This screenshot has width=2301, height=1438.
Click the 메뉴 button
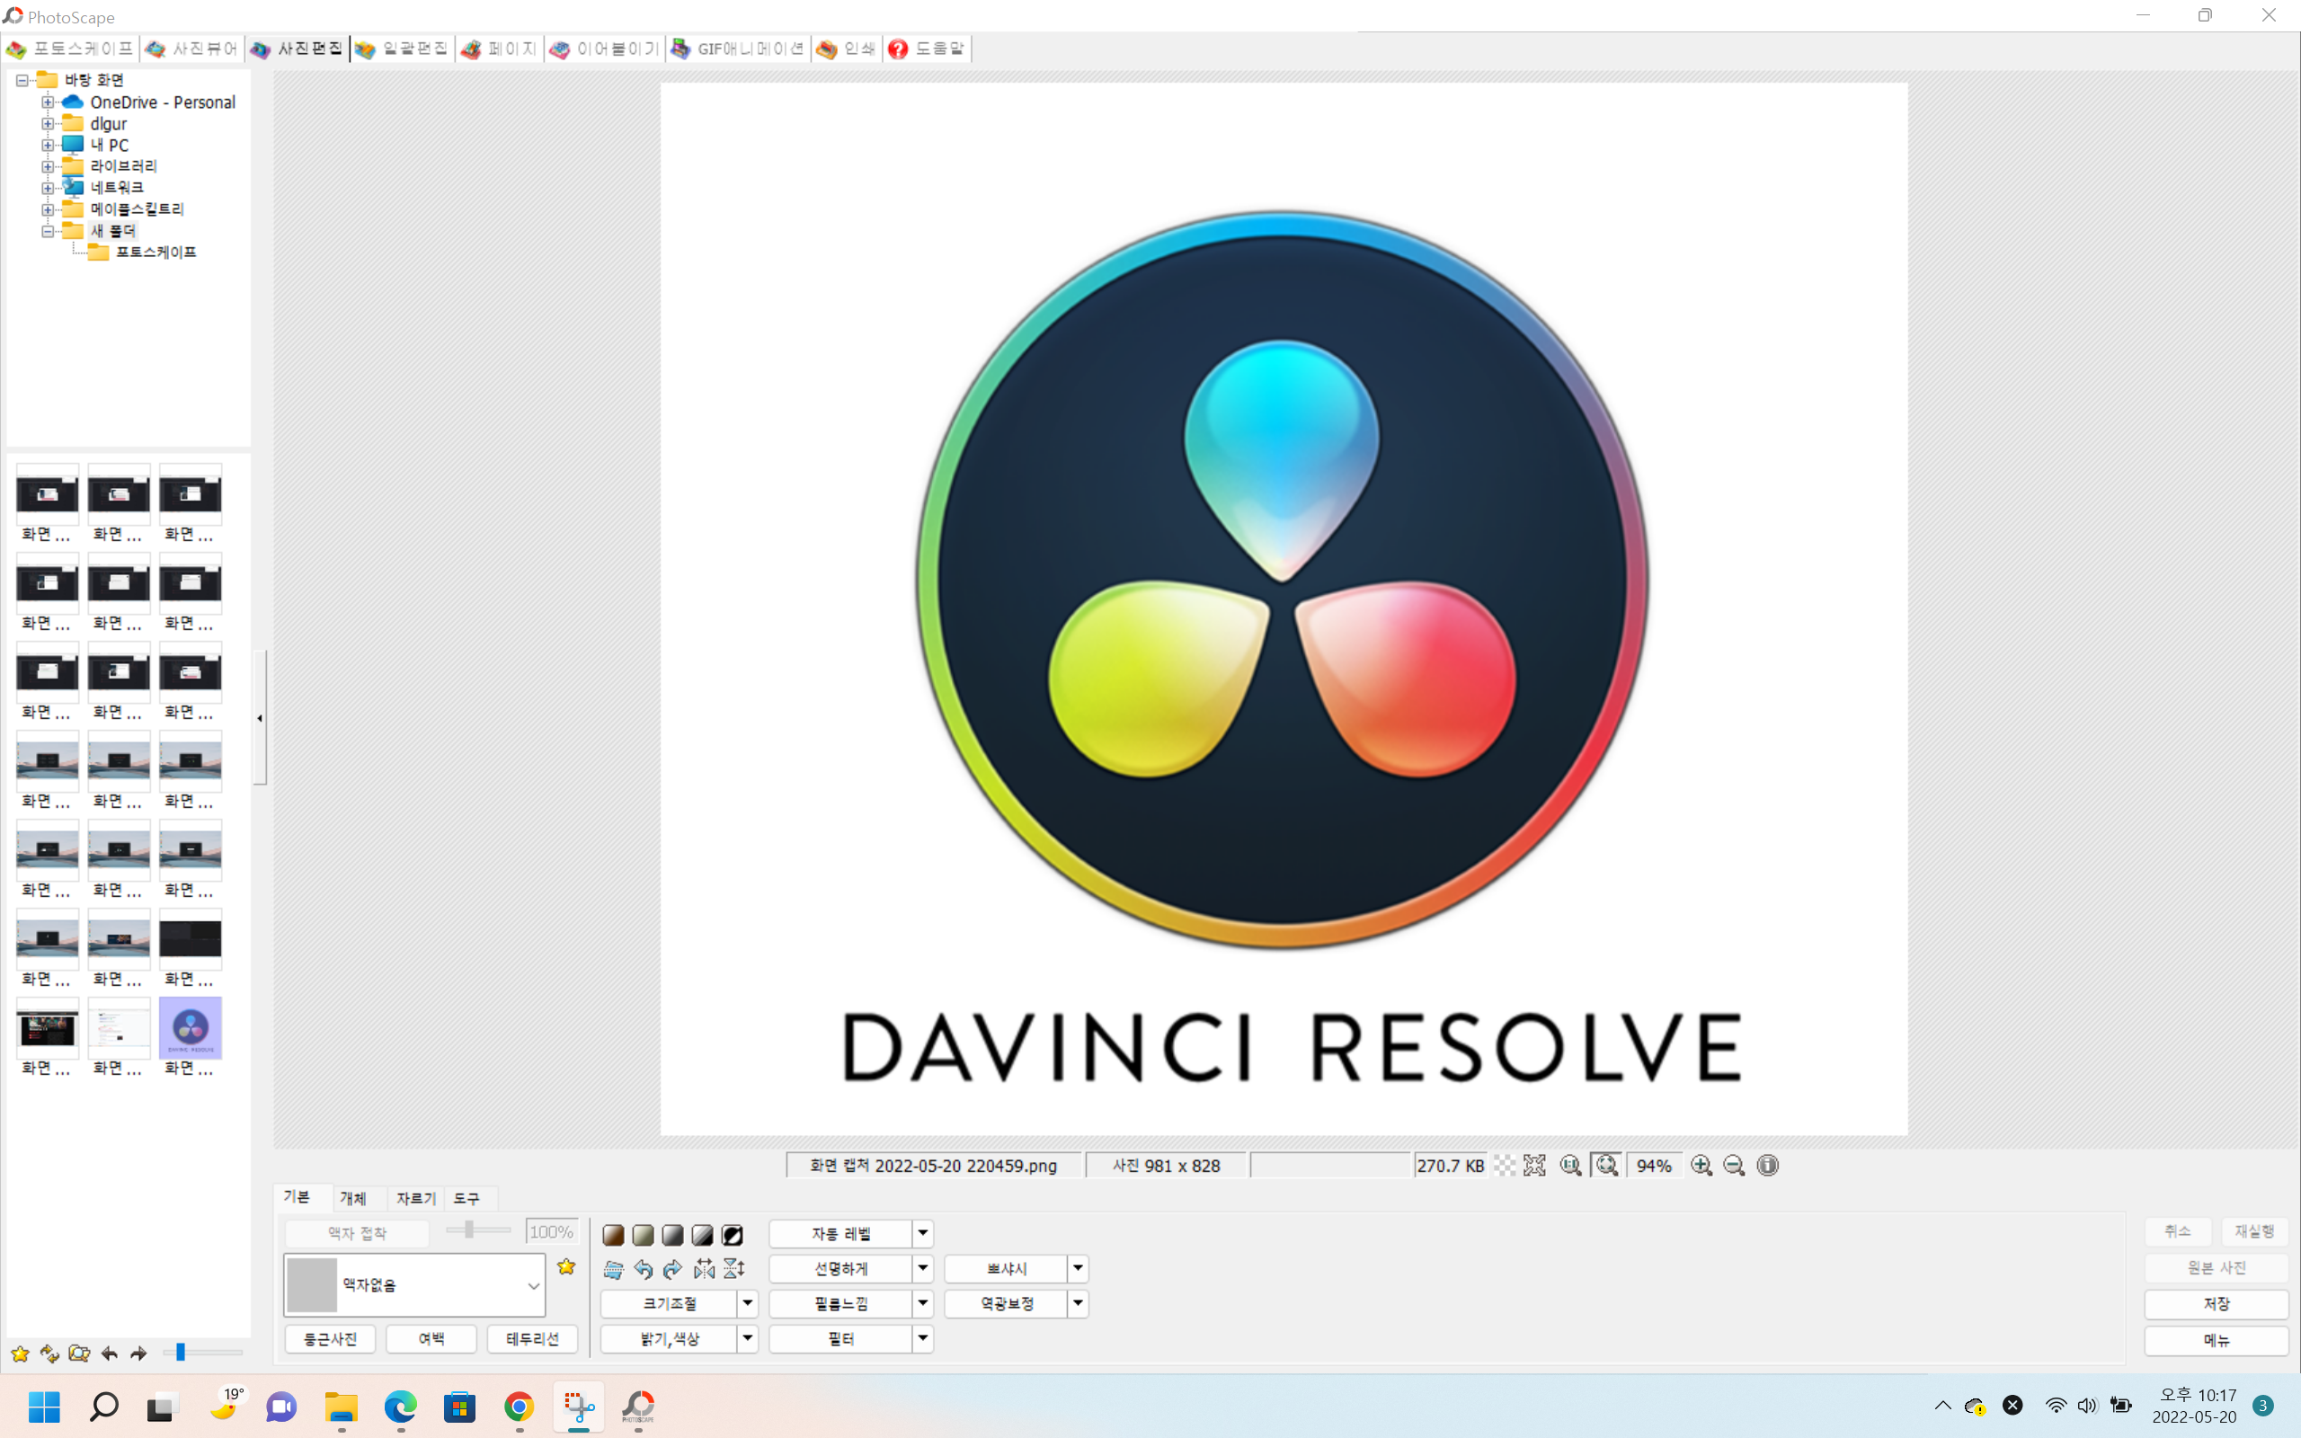click(2217, 1340)
